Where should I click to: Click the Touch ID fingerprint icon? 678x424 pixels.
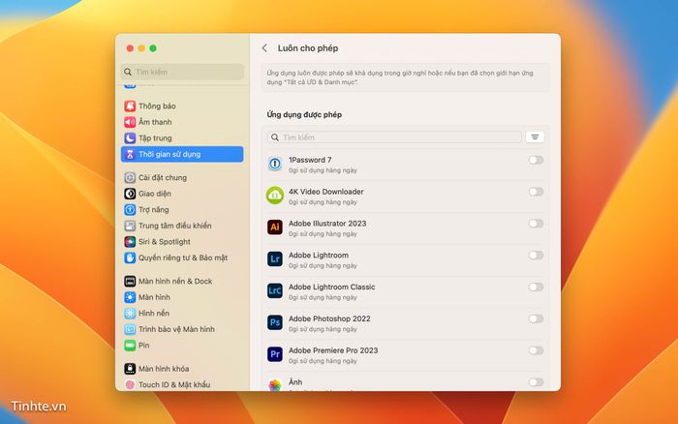coord(130,384)
